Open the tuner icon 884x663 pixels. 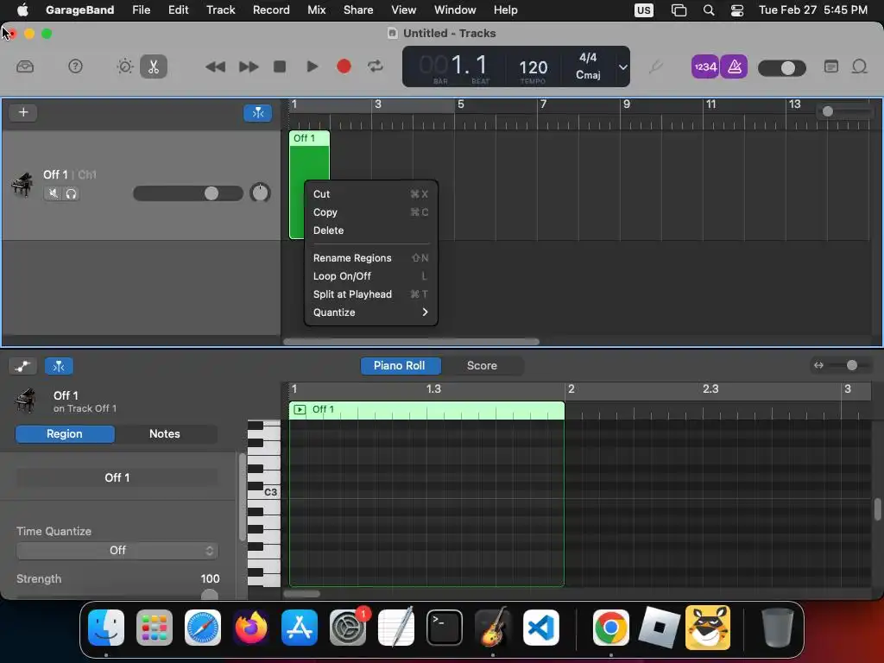[x=655, y=67]
